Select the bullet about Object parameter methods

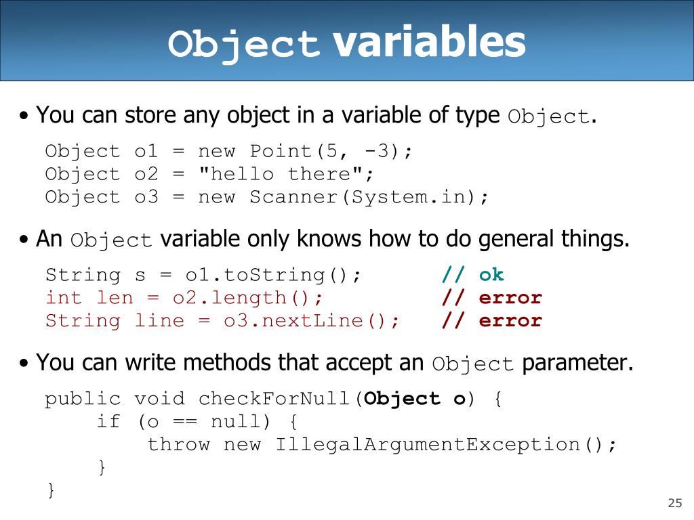point(327,364)
